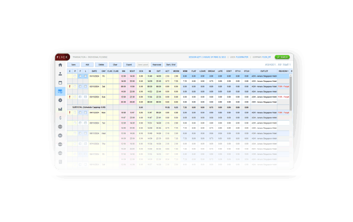Click the DATE column header

coord(94,71)
